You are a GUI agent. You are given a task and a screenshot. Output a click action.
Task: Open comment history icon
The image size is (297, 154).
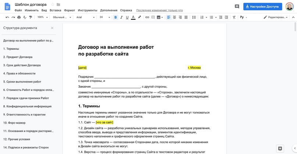tap(237, 7)
